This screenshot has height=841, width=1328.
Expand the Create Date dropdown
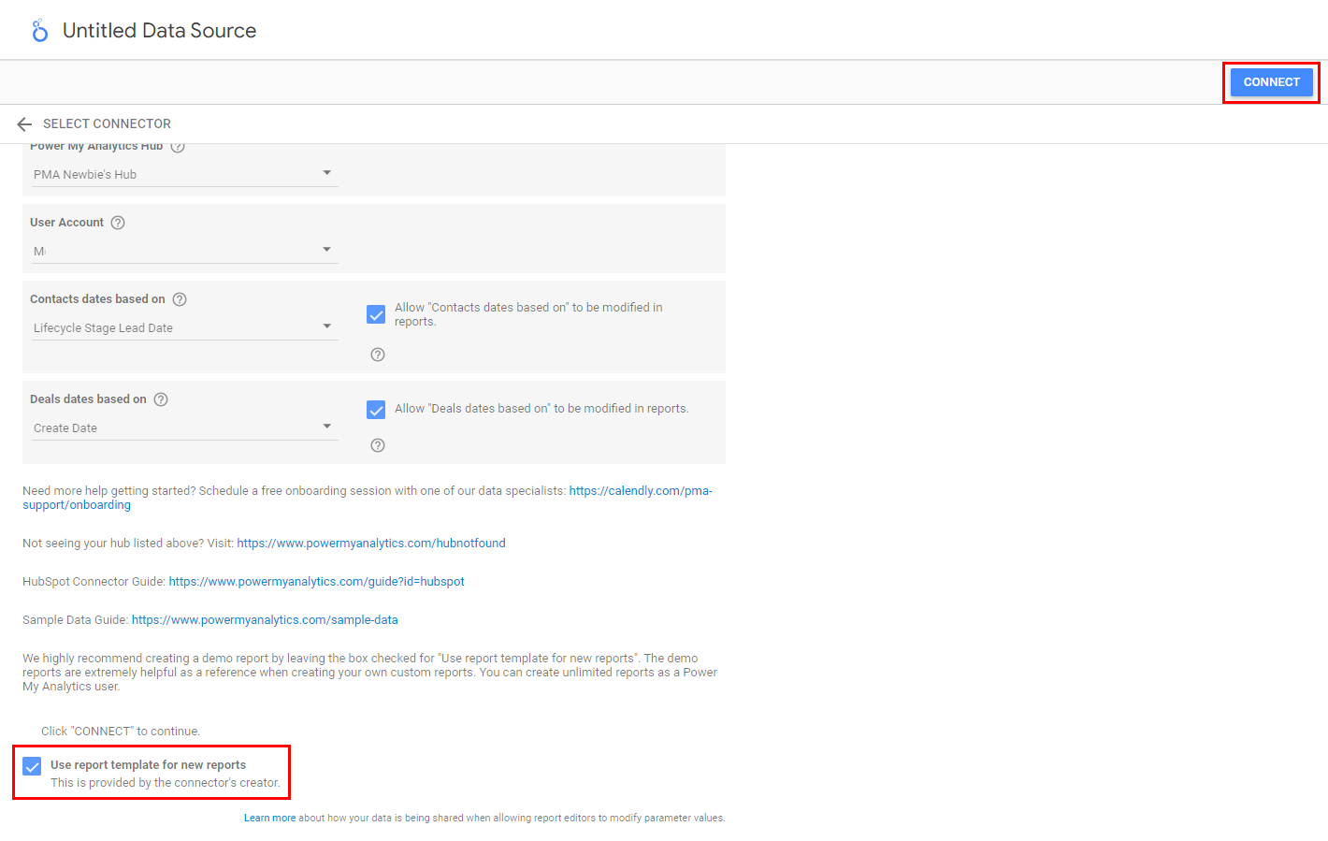tap(184, 428)
